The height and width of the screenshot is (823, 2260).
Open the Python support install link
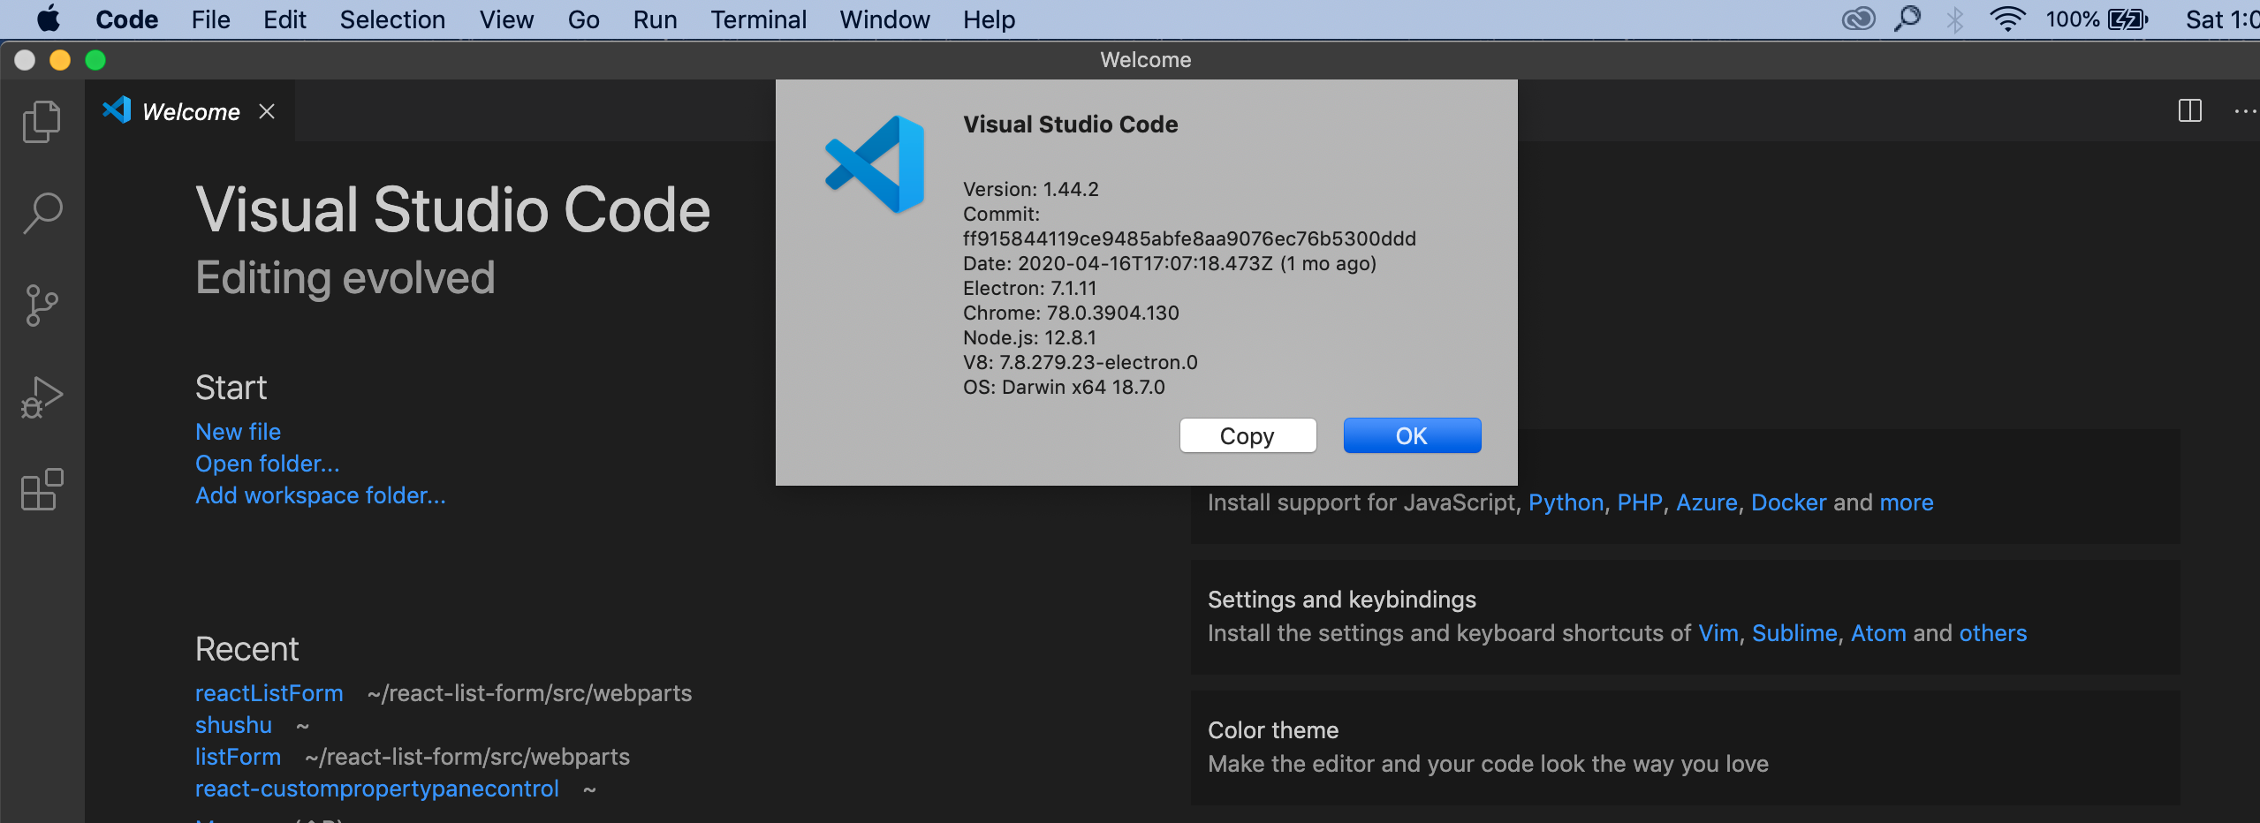(x=1566, y=502)
